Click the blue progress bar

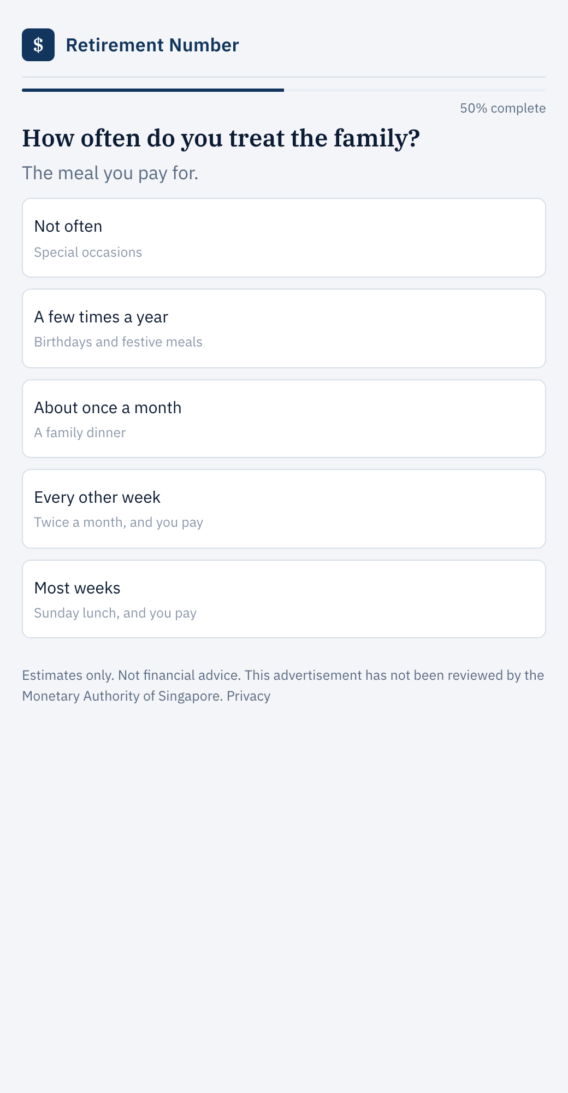point(153,90)
